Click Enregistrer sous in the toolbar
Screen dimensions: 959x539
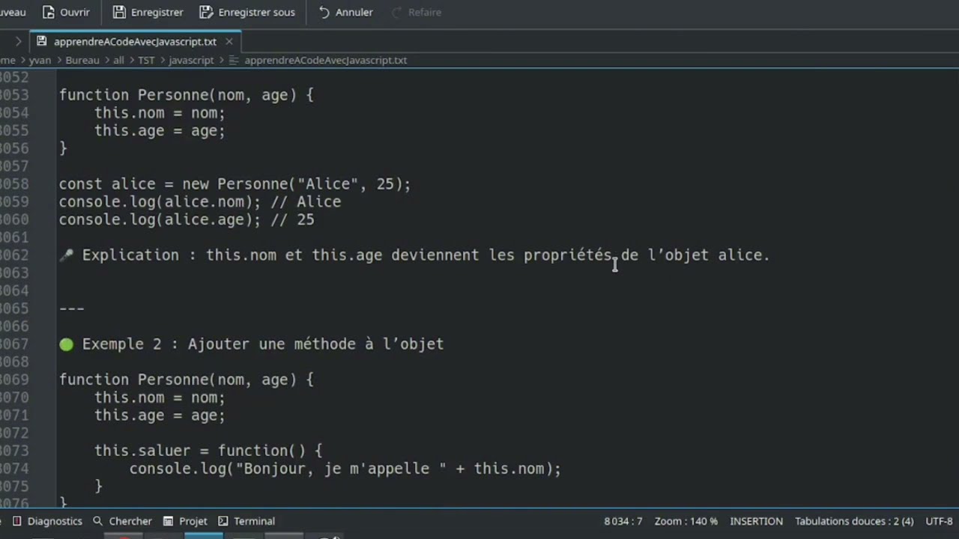coord(248,12)
